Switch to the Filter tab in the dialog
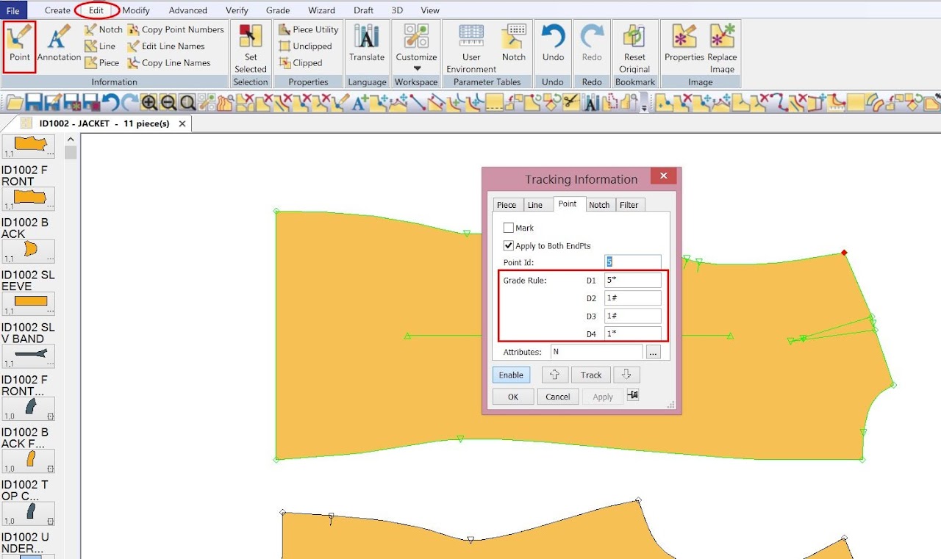The image size is (941, 559). pos(629,205)
